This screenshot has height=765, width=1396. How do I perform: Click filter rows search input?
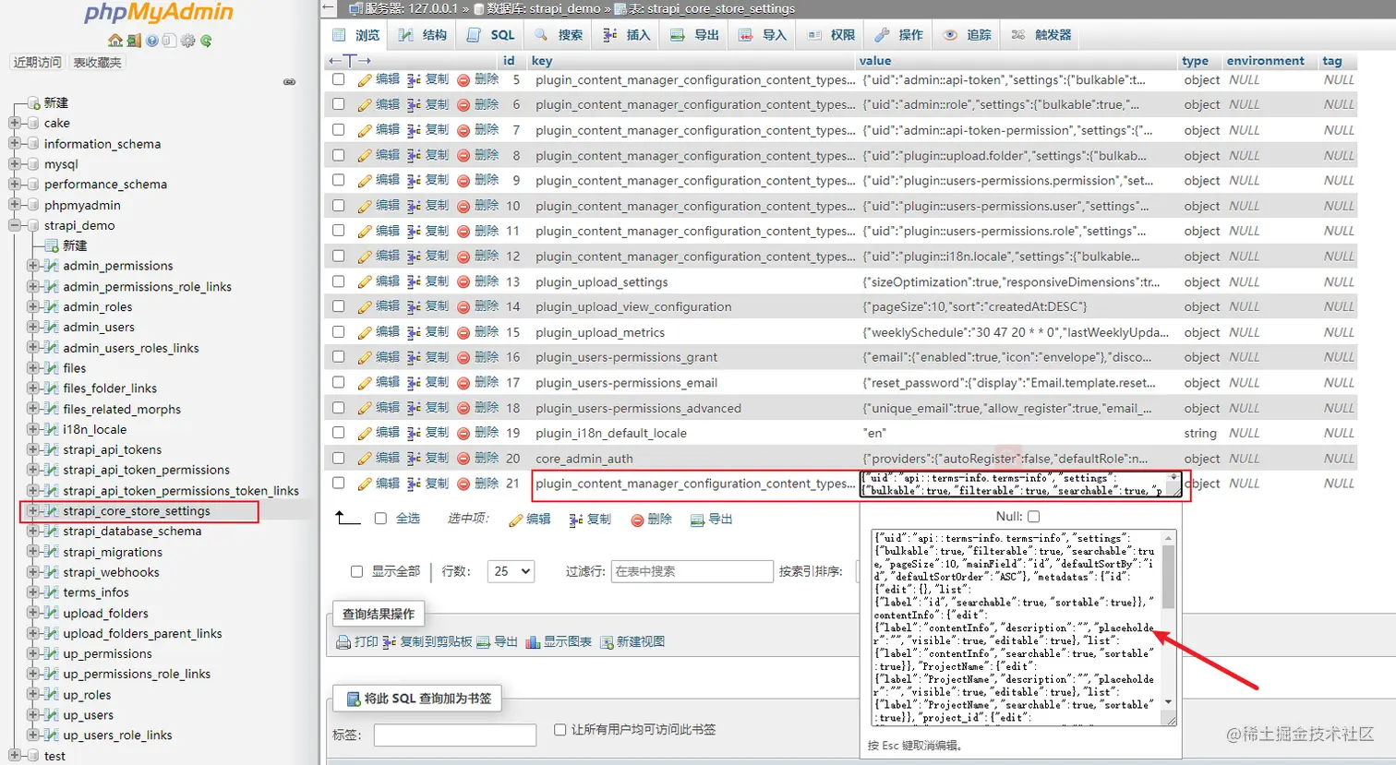coord(692,572)
